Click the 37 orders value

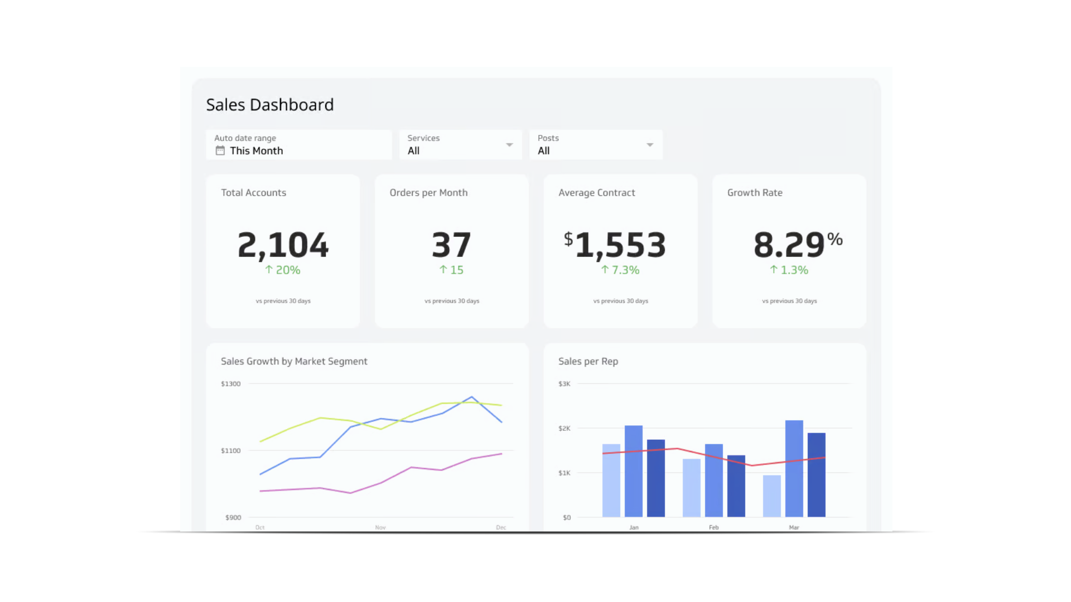[x=452, y=245]
